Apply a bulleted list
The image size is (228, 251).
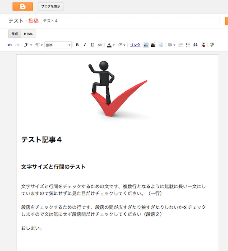(188, 45)
